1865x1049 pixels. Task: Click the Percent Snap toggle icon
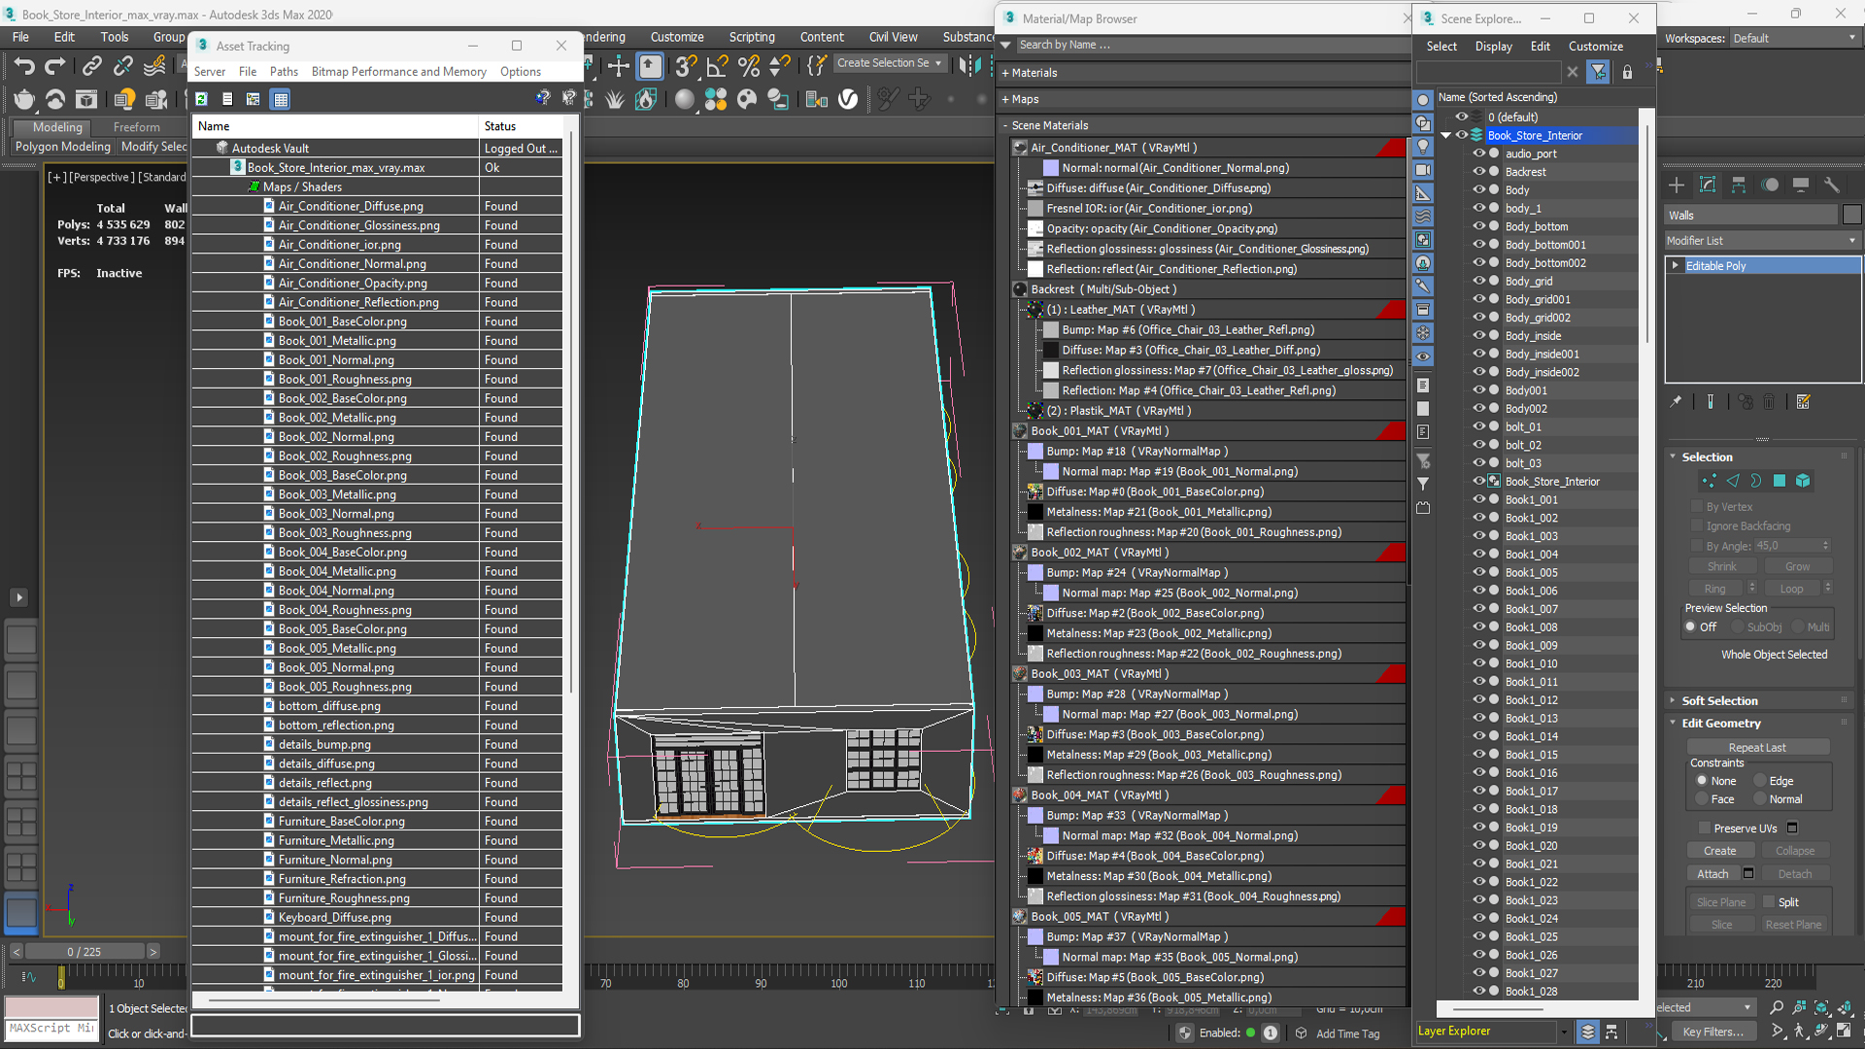pos(748,66)
